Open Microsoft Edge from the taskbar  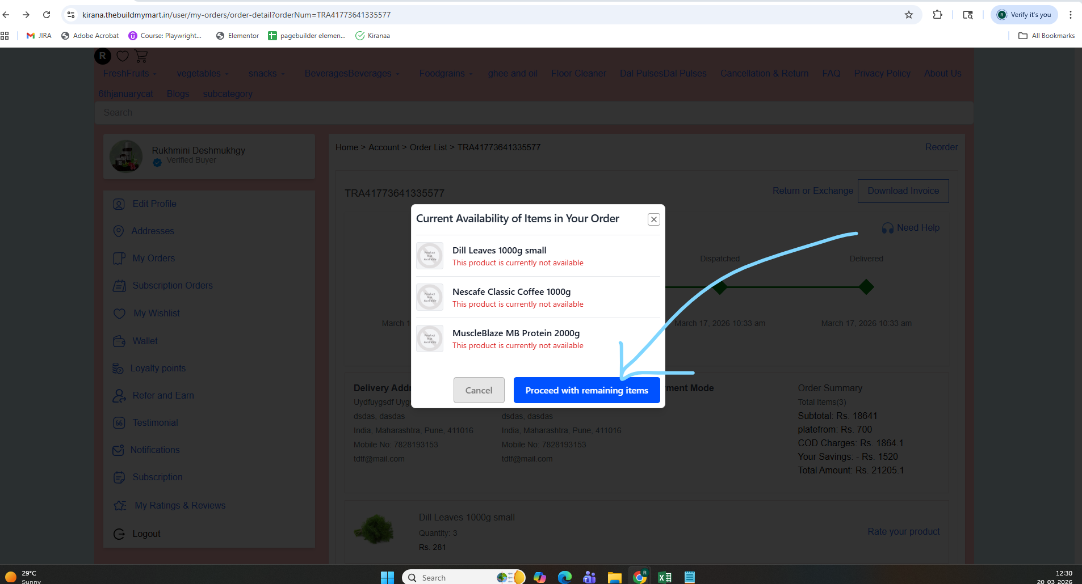pyautogui.click(x=564, y=577)
